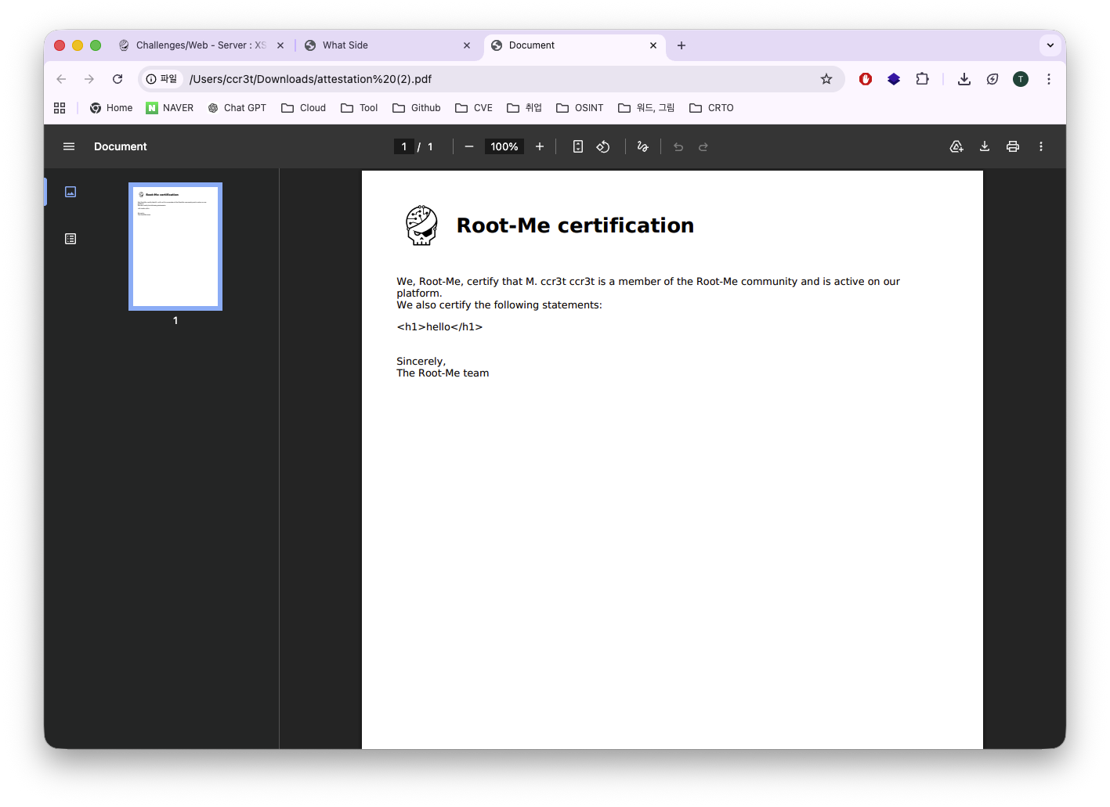The width and height of the screenshot is (1110, 807).
Task: Close the Challenges/Web - Server tab
Action: pyautogui.click(x=280, y=45)
